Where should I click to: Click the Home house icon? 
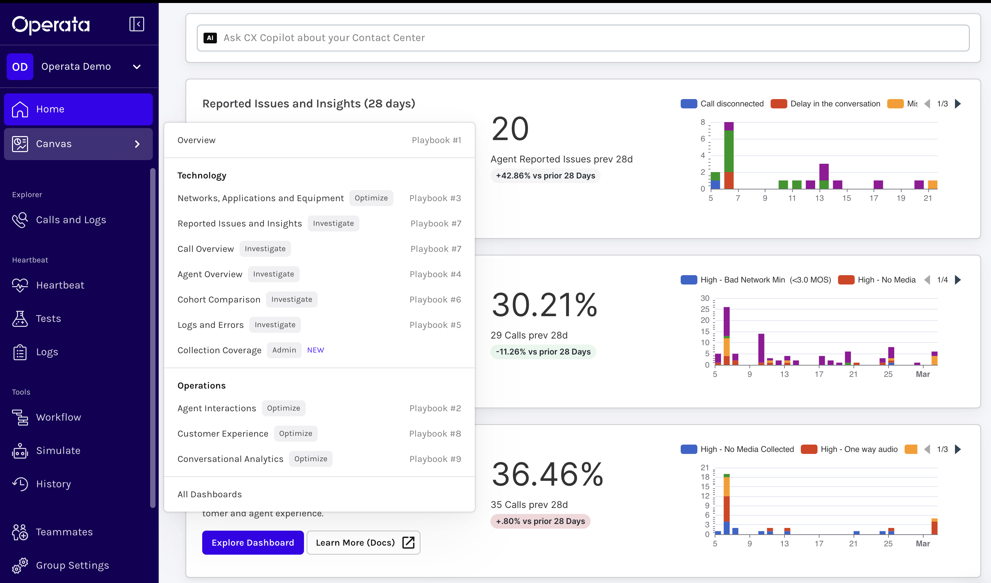tap(20, 109)
